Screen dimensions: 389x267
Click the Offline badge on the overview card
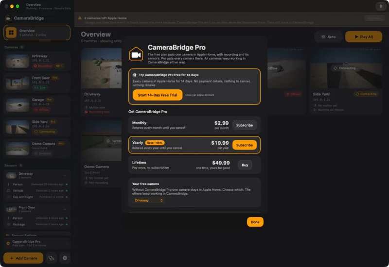click(293, 94)
